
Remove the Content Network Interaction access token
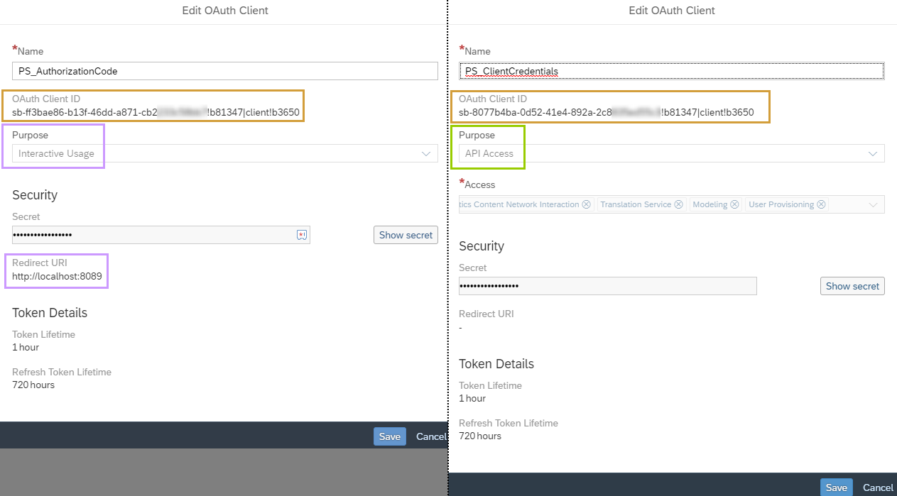click(586, 204)
